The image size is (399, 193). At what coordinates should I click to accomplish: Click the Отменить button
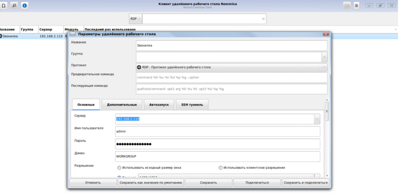(x=93, y=183)
